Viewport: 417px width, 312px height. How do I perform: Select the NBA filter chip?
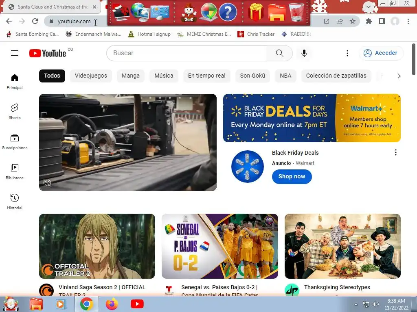pyautogui.click(x=285, y=76)
